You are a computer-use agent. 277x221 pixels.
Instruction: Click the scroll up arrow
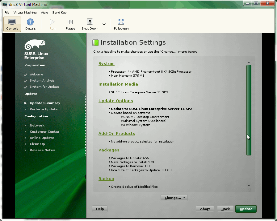249,62
